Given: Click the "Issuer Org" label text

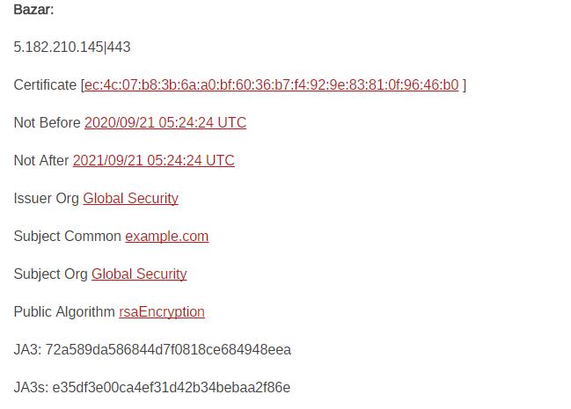Looking at the screenshot, I should coord(46,199).
